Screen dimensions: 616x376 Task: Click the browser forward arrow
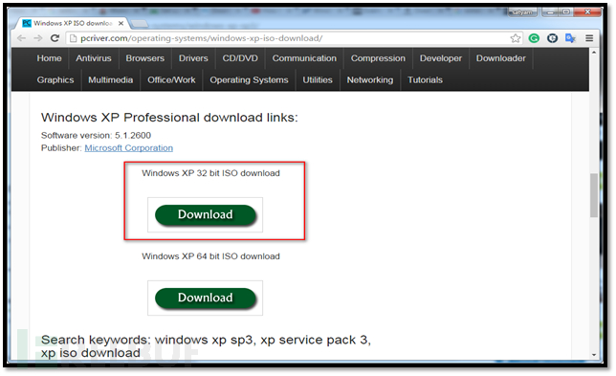[38, 38]
